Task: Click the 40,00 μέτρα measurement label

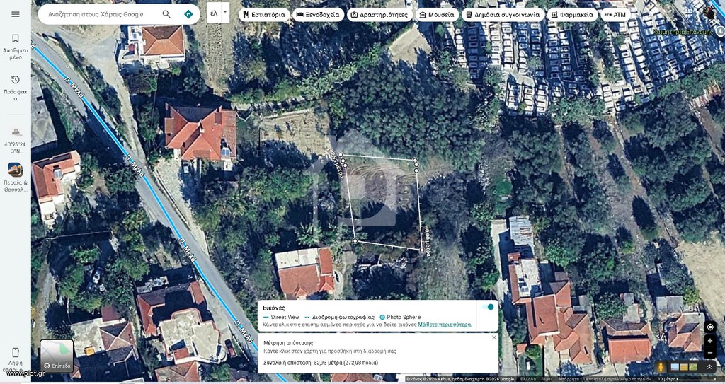Action: pos(426,240)
